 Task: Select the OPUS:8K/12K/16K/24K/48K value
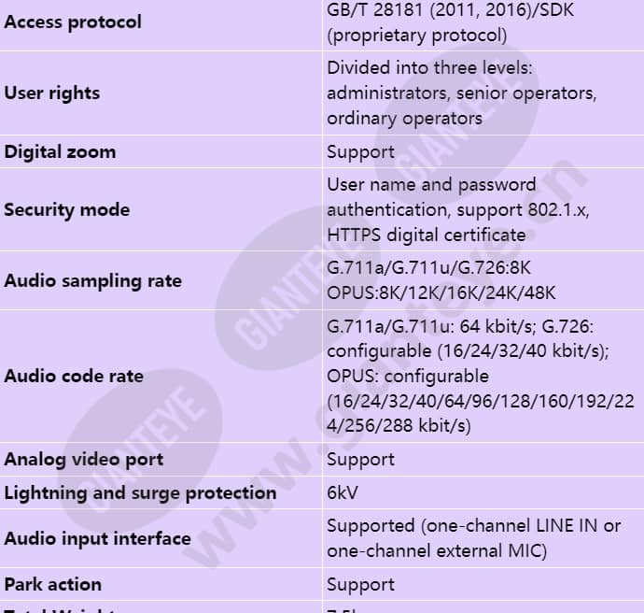pos(441,293)
